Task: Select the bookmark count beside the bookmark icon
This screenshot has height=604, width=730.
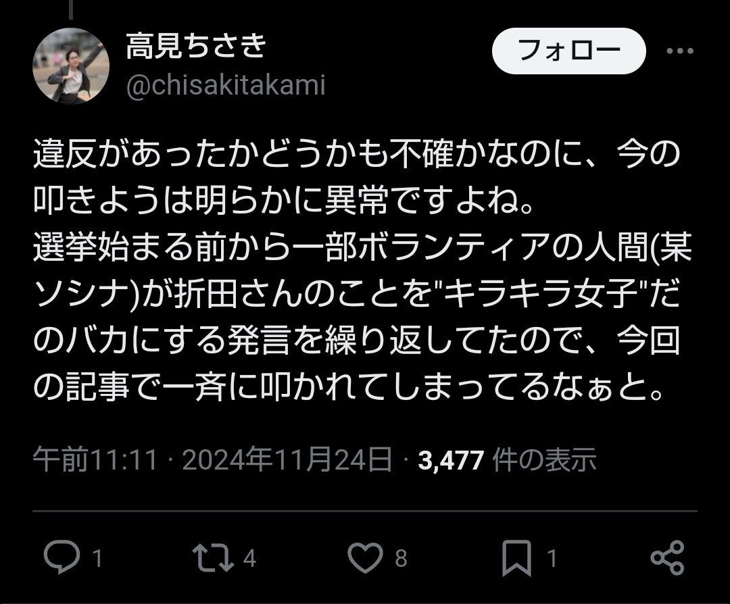Action: pos(552,558)
